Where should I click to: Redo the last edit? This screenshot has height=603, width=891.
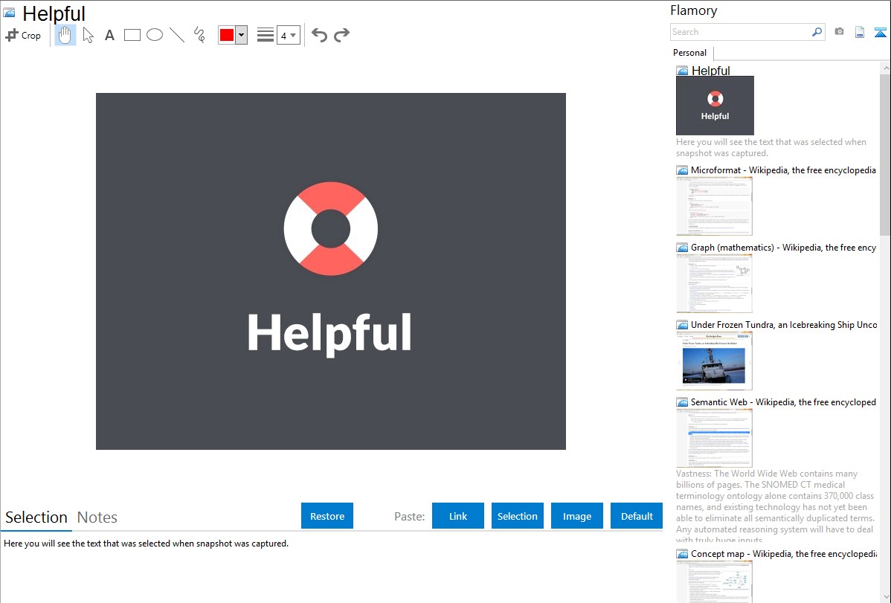pos(341,35)
